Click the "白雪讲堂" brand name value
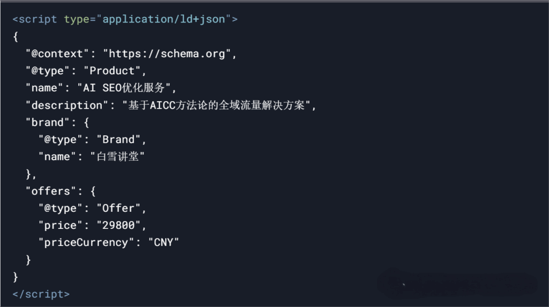 118,157
